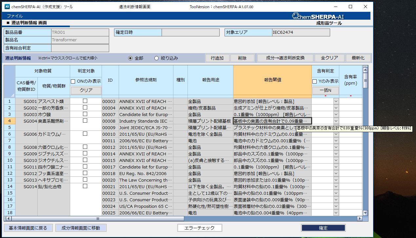Expand 含有判定 dropdown for row 2

pos(336,108)
